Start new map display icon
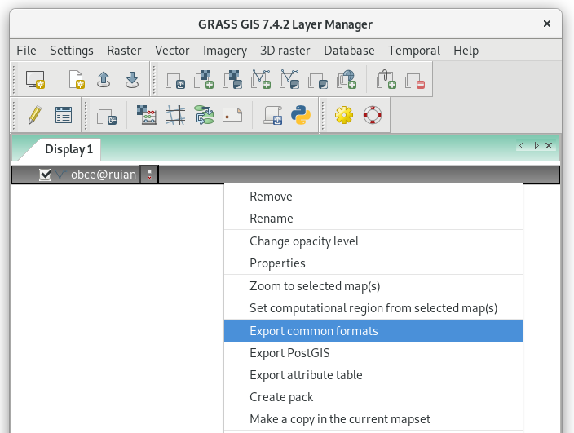574x433 pixels. 35,79
